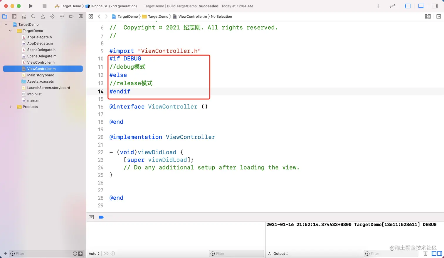Show the Source Control navigator tab

[x=14, y=16]
